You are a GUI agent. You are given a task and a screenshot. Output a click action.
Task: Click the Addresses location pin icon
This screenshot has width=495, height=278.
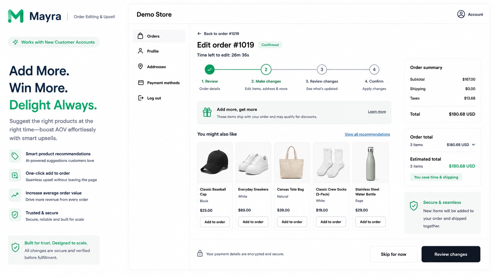tap(140, 66)
